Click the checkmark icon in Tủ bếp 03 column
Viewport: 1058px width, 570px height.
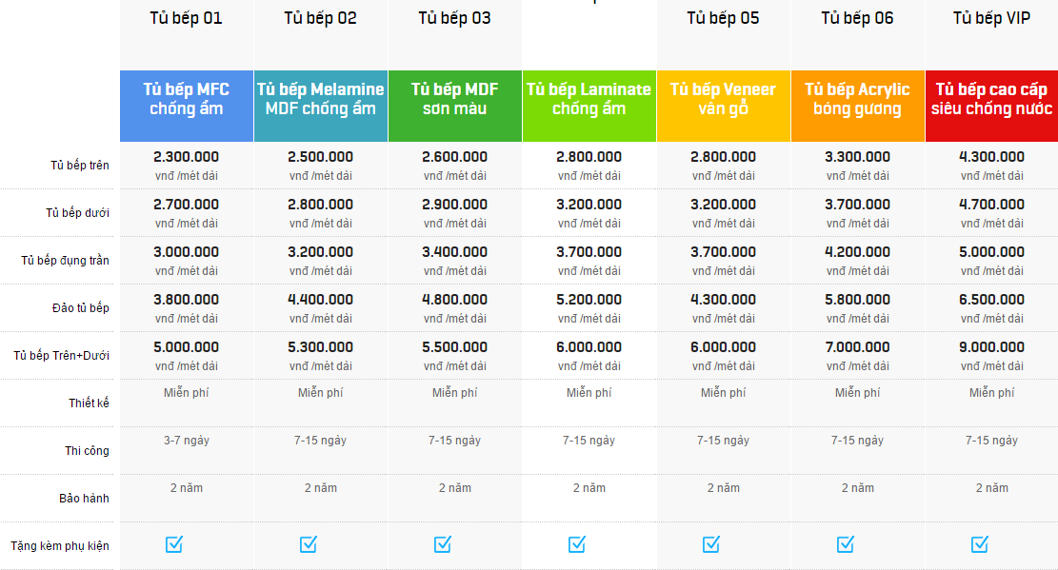443,543
